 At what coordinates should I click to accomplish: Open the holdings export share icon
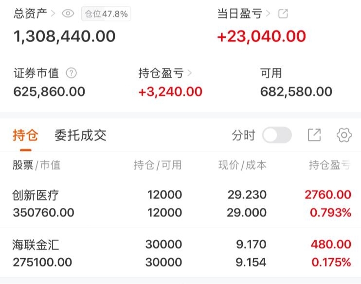[x=314, y=135]
